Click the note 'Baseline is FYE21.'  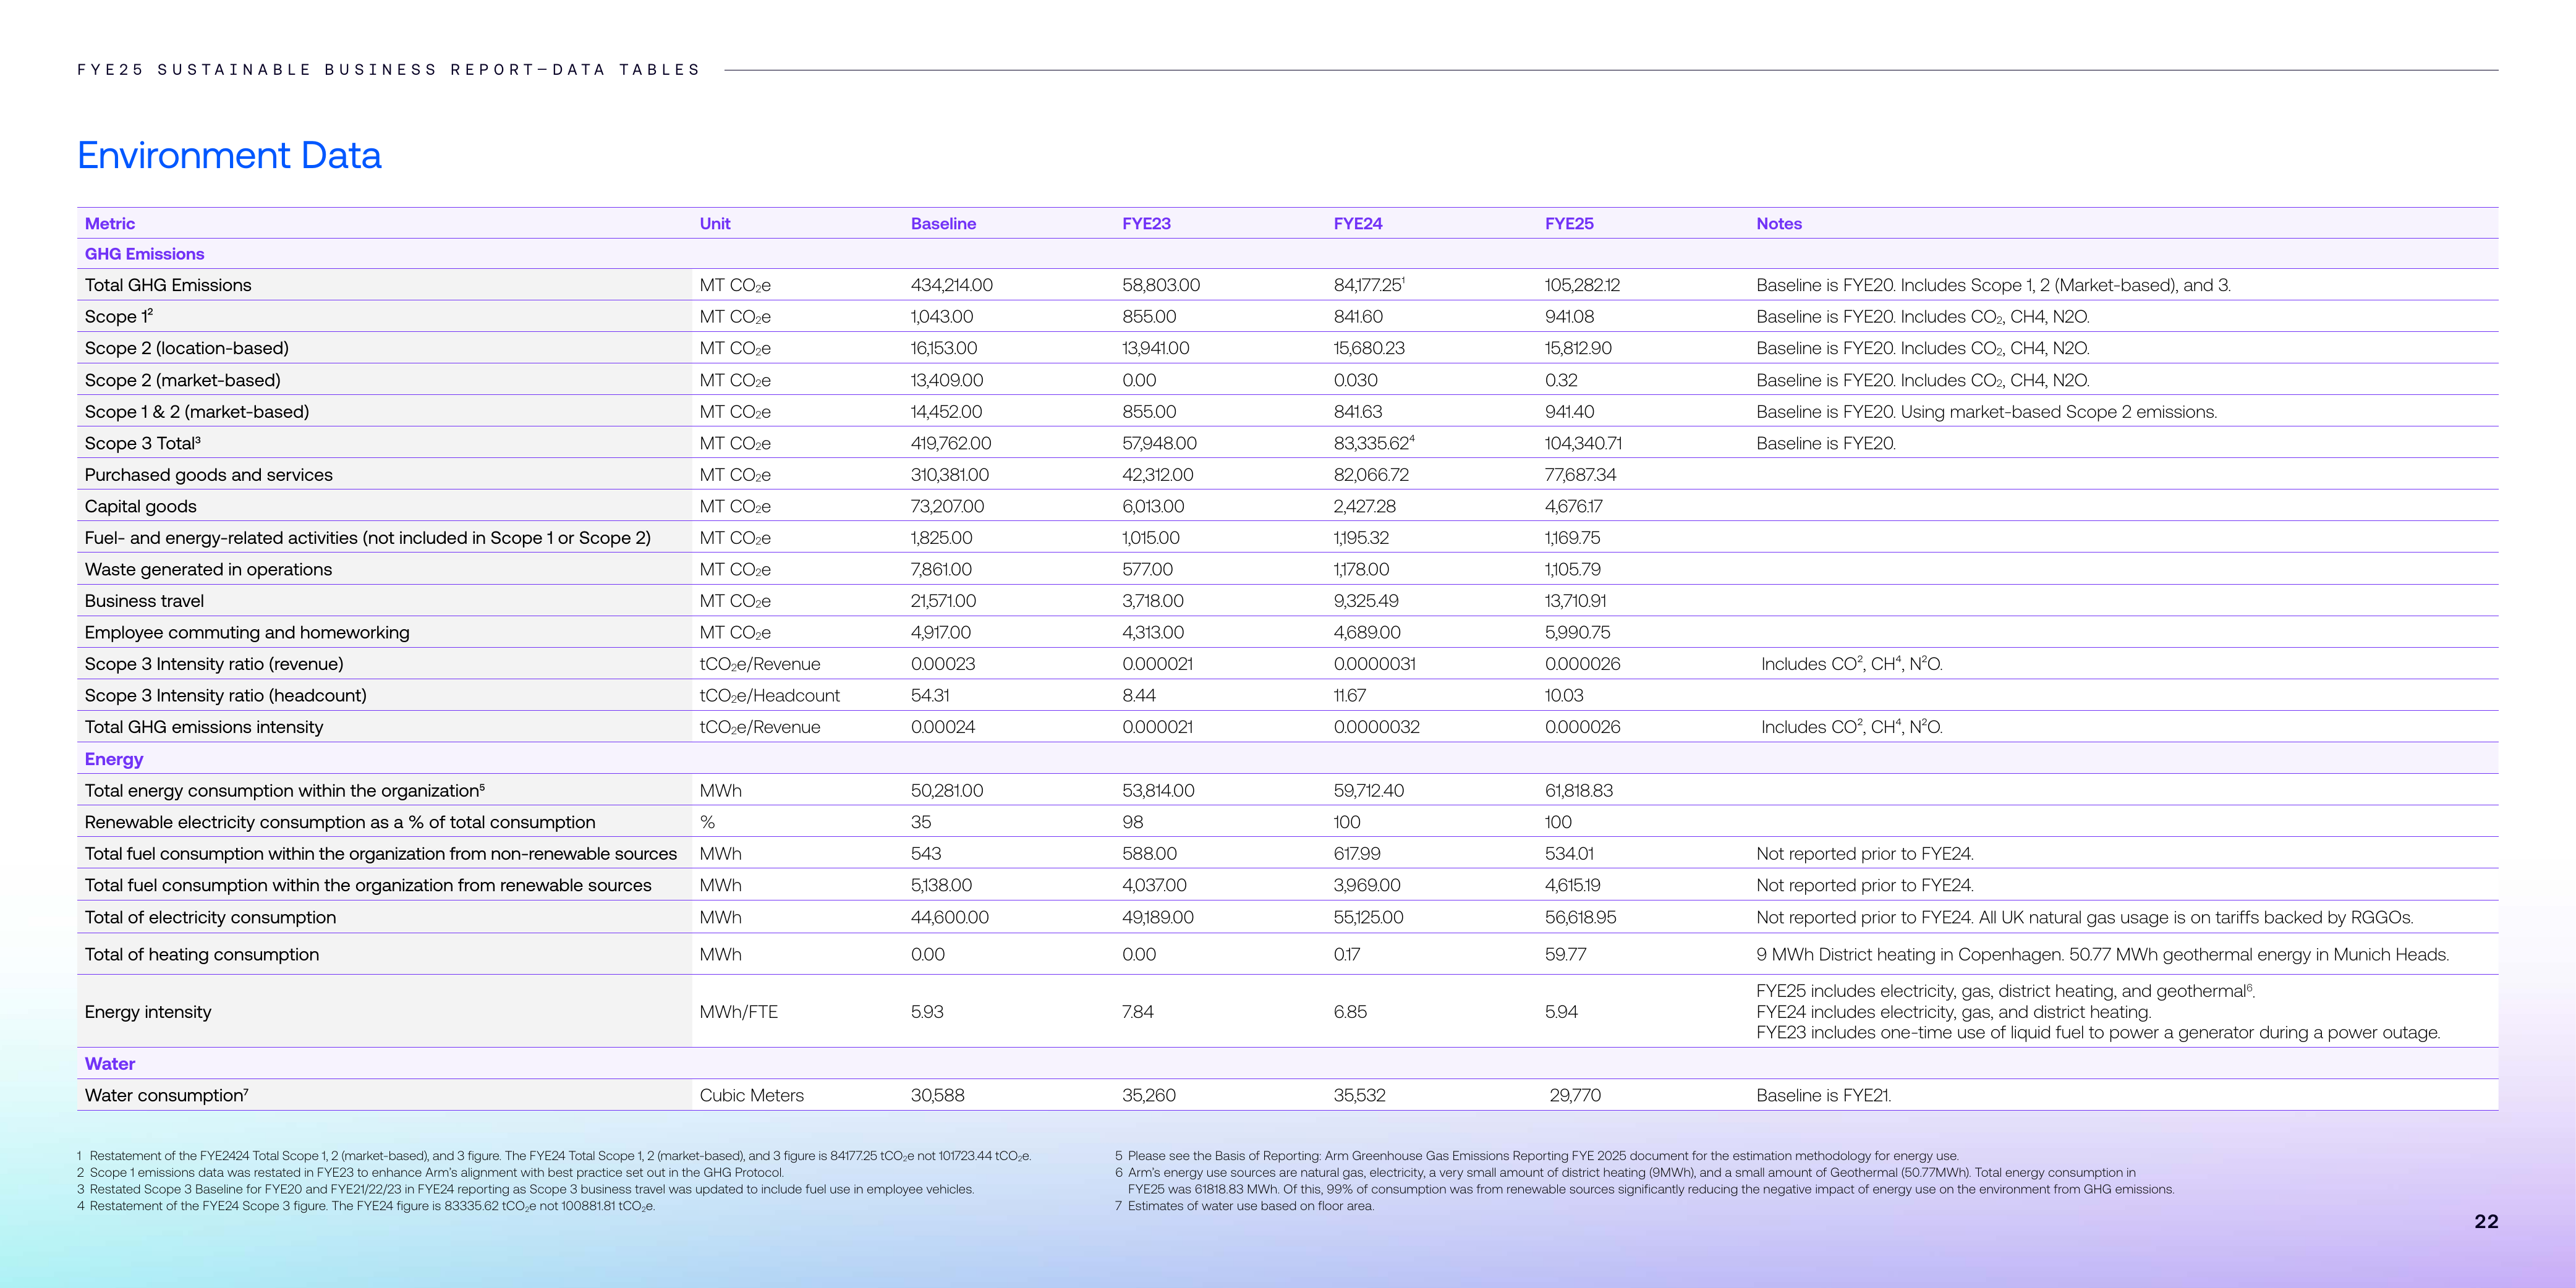(1824, 1095)
